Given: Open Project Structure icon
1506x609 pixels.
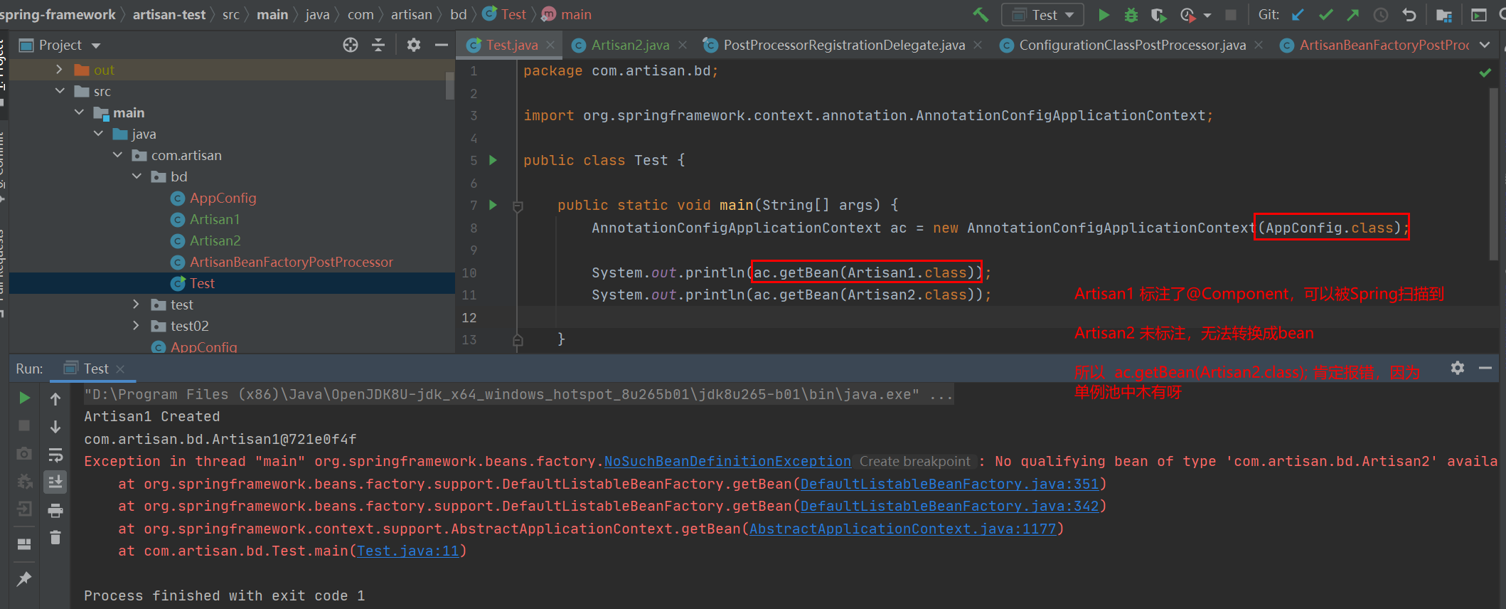Looking at the screenshot, I should (x=1443, y=15).
